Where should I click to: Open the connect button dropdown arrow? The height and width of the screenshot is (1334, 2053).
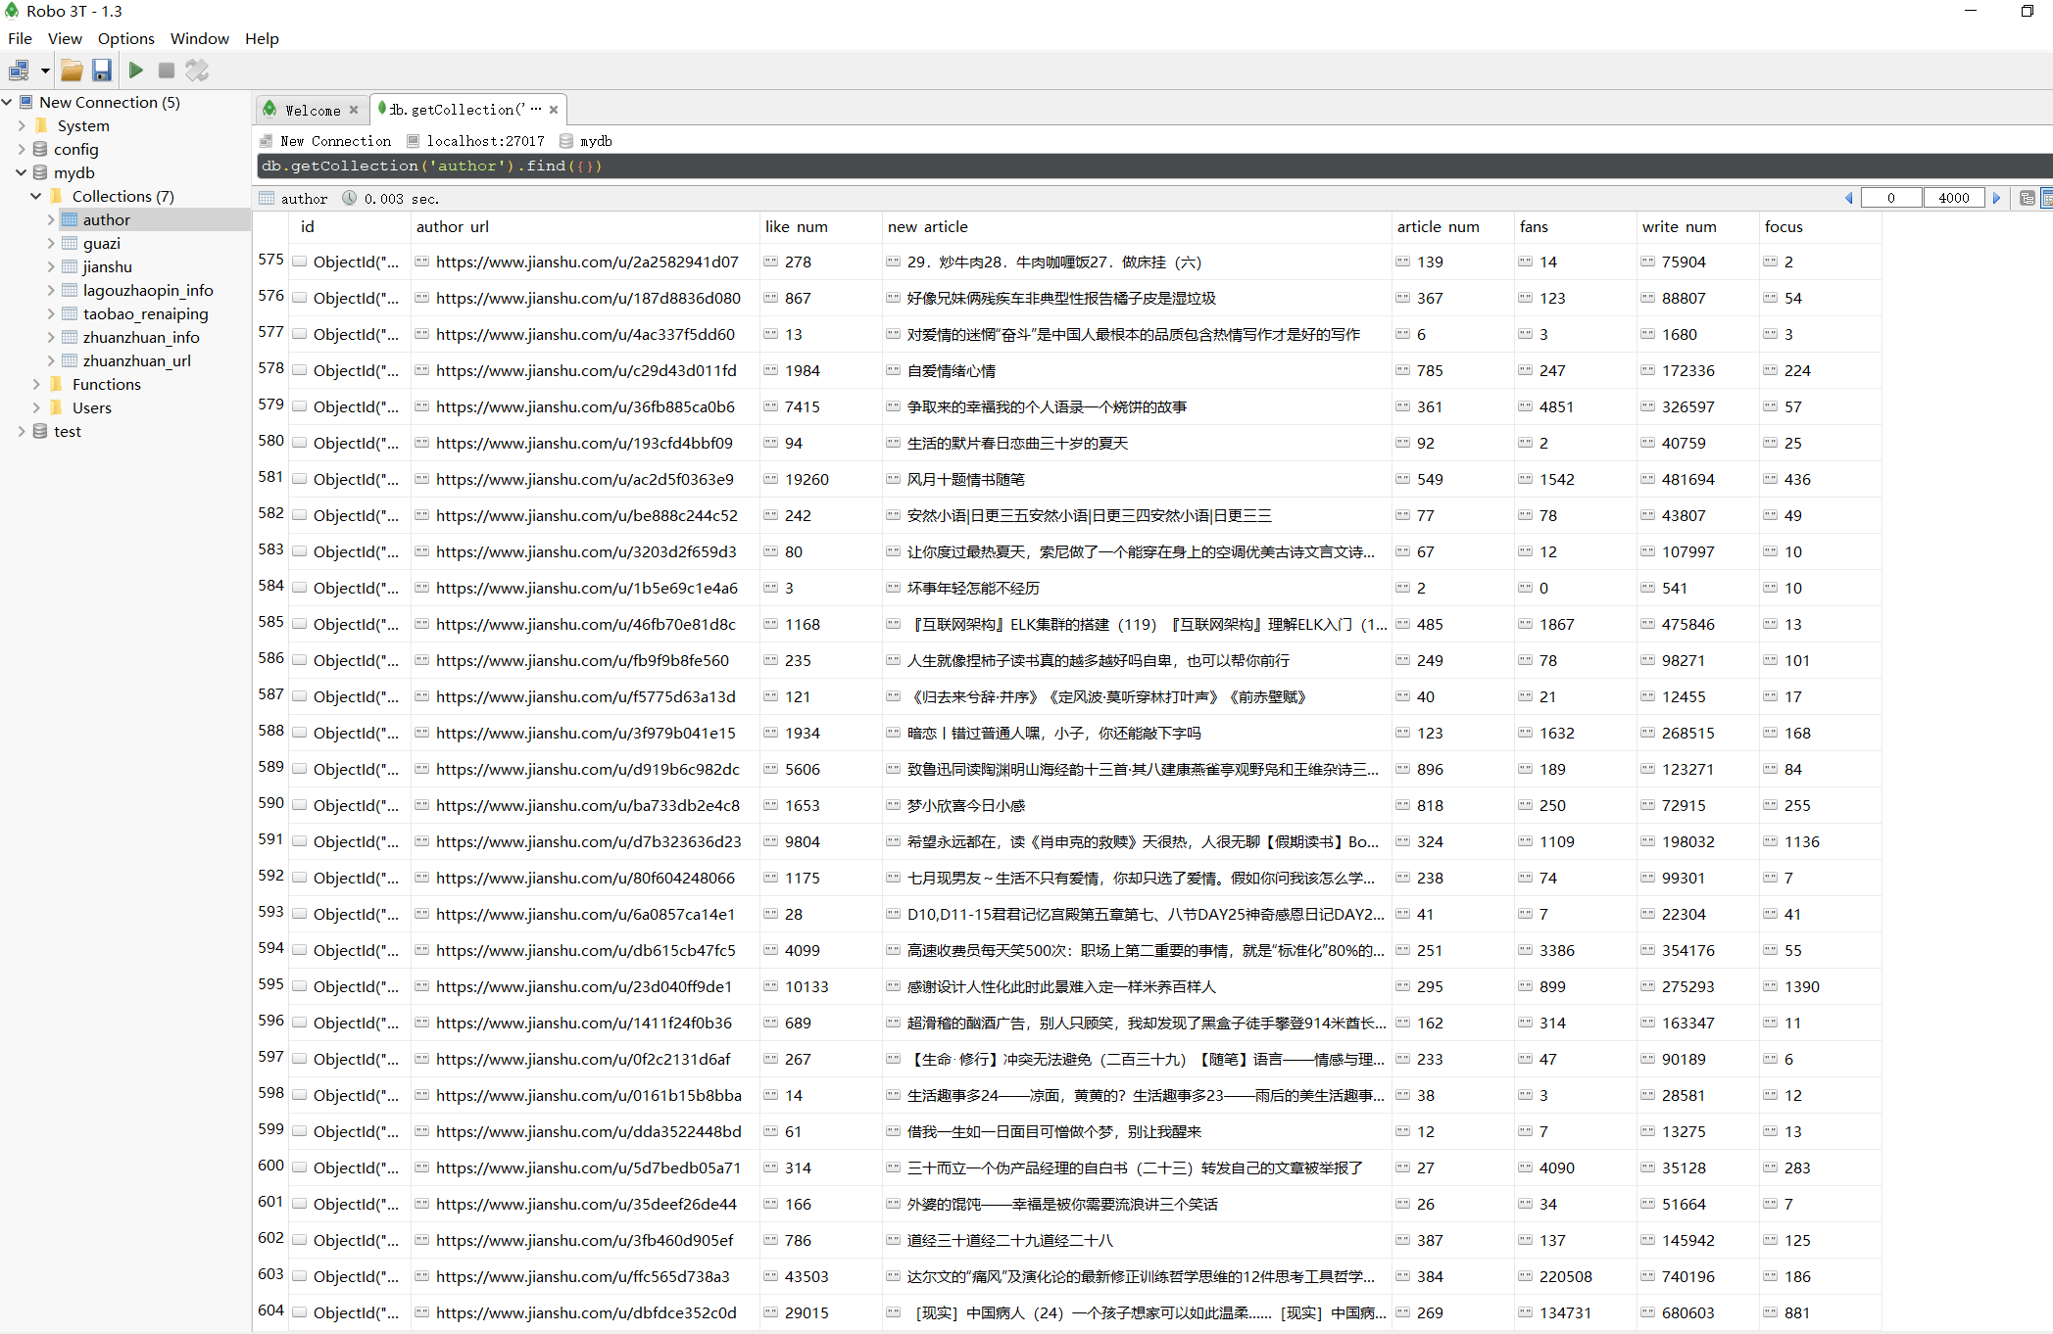(x=45, y=71)
